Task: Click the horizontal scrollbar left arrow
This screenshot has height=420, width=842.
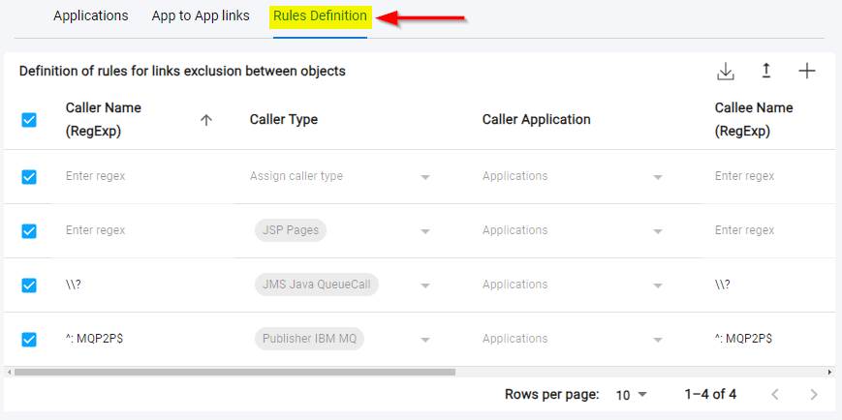Action: (x=9, y=372)
